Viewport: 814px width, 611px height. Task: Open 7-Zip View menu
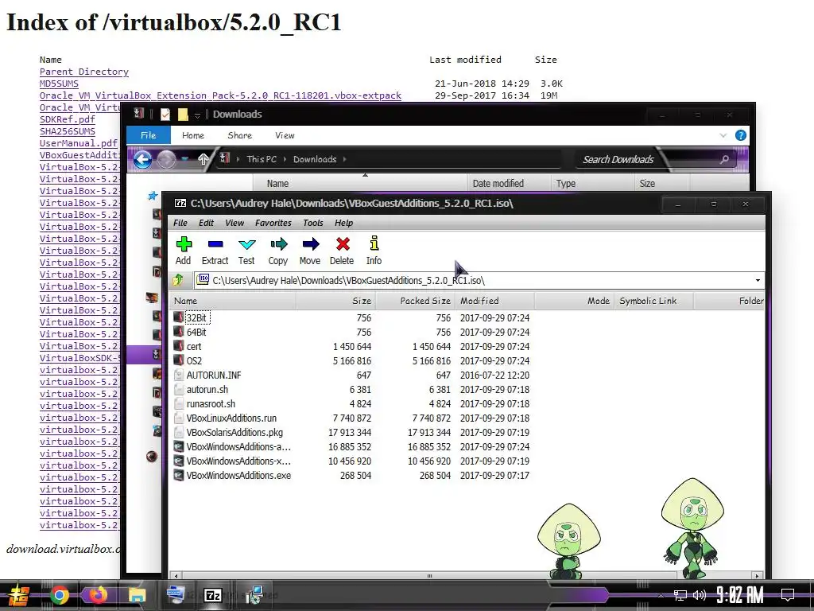click(x=235, y=223)
